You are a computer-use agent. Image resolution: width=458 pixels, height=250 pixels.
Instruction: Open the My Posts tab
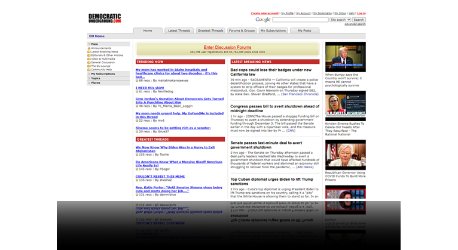pos(304,30)
